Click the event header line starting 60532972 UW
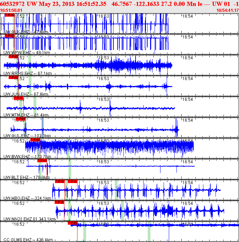Image resolution: width=239 pixels, height=242 pixels. [120, 4]
